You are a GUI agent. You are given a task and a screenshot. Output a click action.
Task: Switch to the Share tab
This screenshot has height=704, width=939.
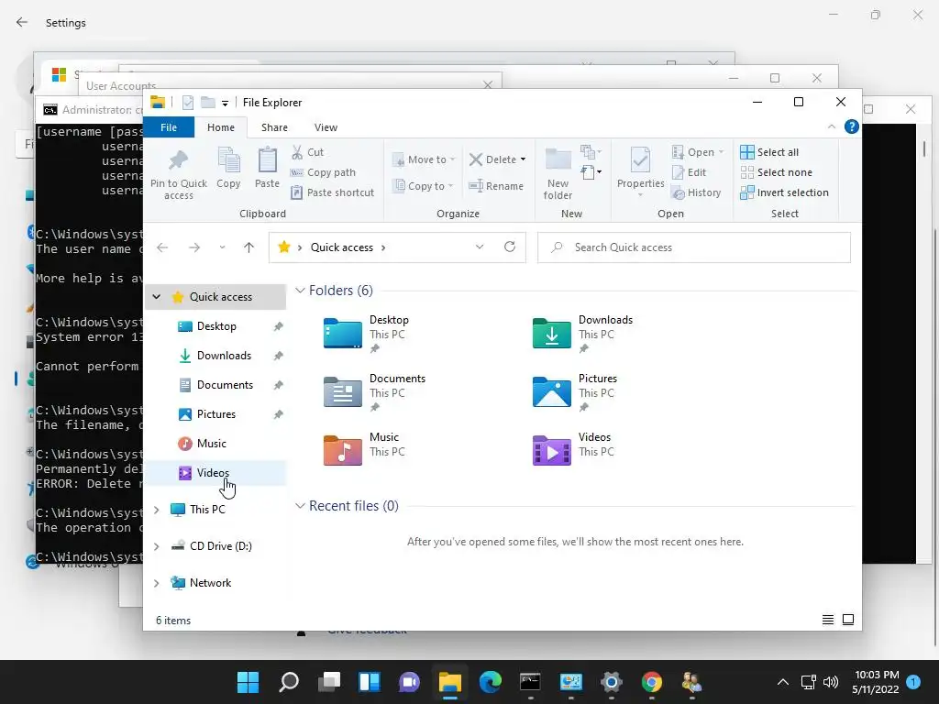274,126
